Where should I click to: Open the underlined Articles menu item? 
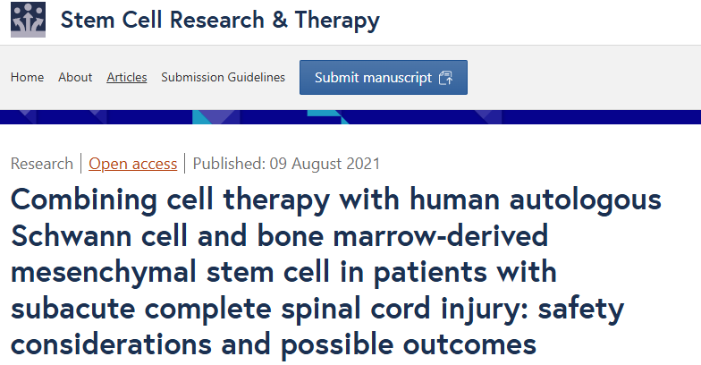127,78
